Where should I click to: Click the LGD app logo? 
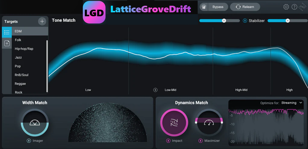[x=94, y=12]
